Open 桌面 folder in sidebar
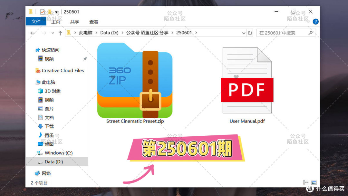Viewport: 348px width, 196px height. 49,144
